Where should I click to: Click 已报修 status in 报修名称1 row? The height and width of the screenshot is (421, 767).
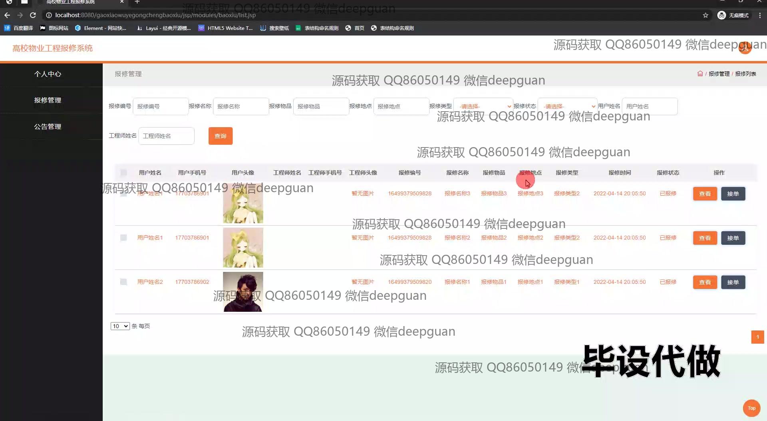tap(668, 282)
